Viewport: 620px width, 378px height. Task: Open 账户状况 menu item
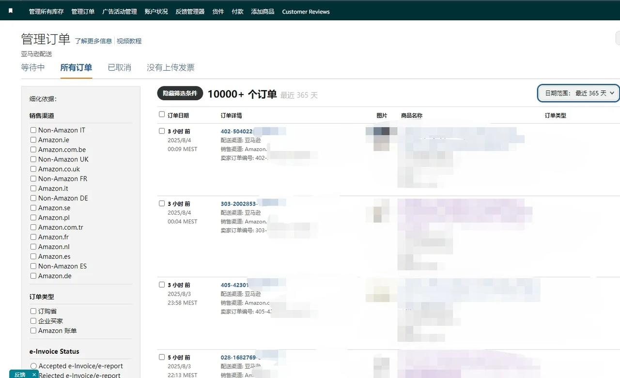[156, 12]
